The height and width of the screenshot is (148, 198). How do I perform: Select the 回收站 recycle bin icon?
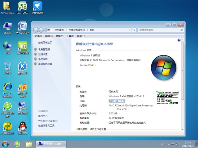click(7, 68)
